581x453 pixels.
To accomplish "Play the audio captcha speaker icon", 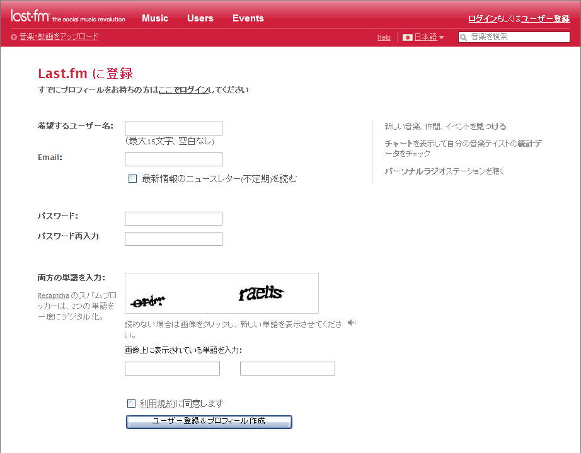I will [x=351, y=323].
